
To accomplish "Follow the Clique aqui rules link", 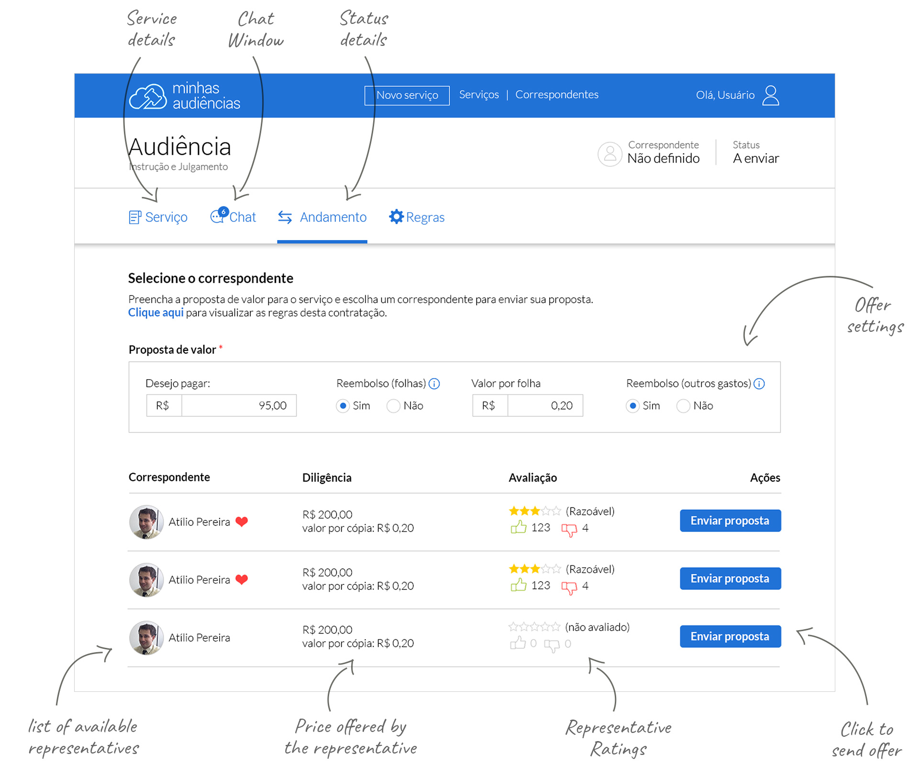I will point(155,313).
